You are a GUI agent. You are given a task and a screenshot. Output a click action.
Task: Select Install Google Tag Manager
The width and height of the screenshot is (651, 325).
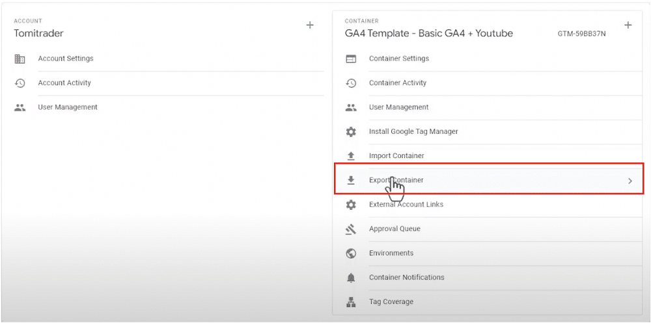[x=413, y=131]
